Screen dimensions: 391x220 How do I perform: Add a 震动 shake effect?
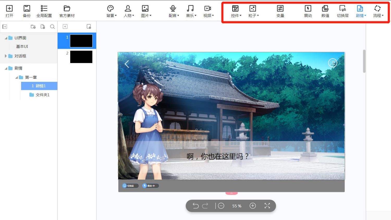pos(308,11)
